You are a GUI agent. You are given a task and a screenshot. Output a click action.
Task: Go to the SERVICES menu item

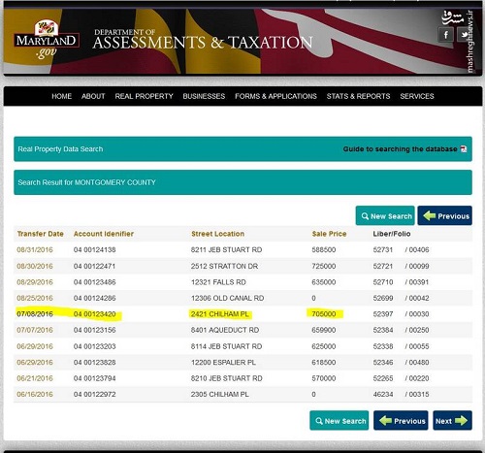point(417,96)
